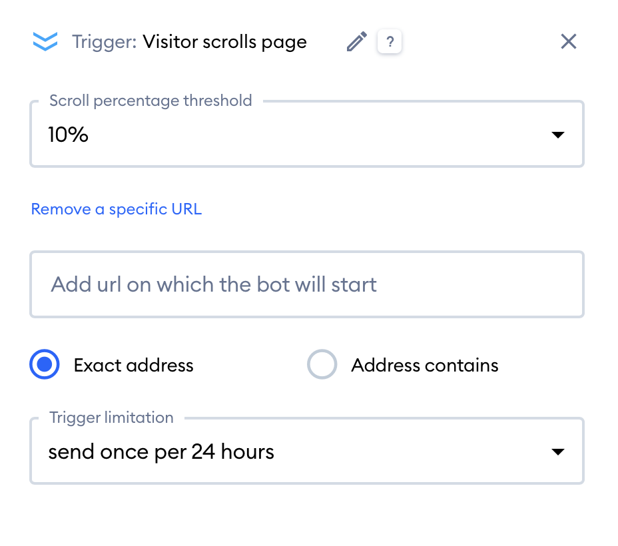Viewport: 618px width, 546px height.
Task: Click the "Visitor scrolls page" trigger title
Action: 224,42
